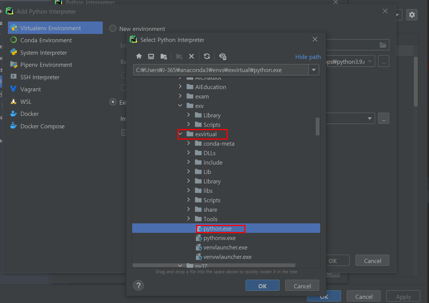The height and width of the screenshot is (303, 429).
Task: Select the Scripts folder under exvirtual
Action: click(226, 200)
